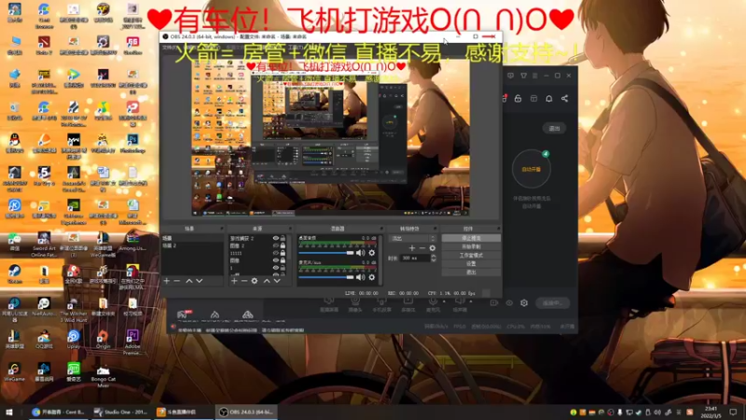Open the Bongo Cat Mver desktop shortcut
This screenshot has width=746, height=420.
coord(103,375)
